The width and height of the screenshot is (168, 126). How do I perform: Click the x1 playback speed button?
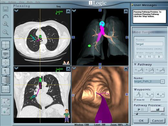163,113
